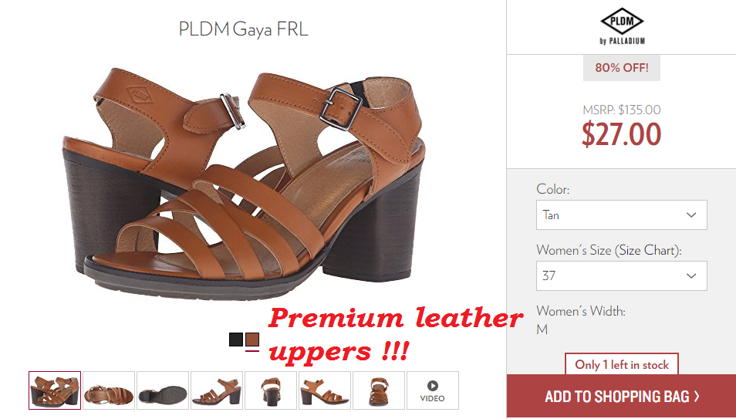736x419 pixels.
Task: Click the chevron arrow in the size box
Action: 691,275
